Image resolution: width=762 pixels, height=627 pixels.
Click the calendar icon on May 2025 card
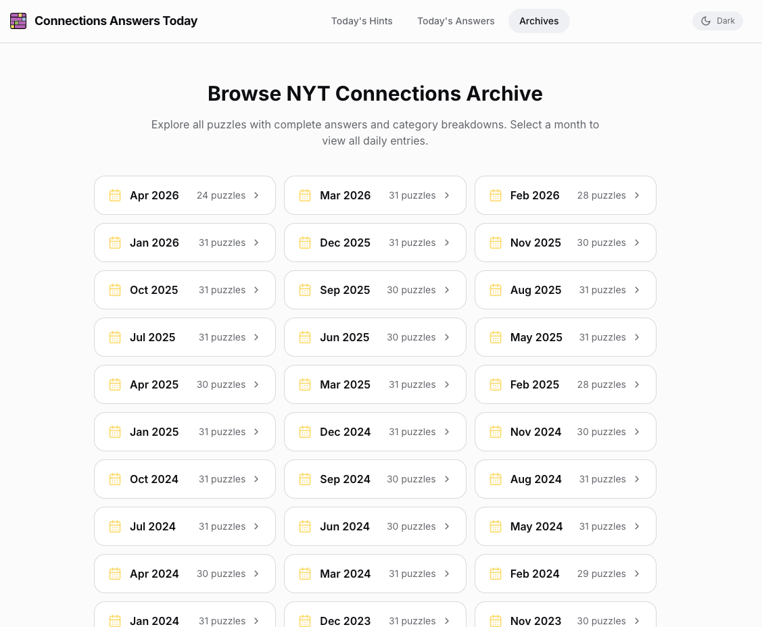click(495, 337)
